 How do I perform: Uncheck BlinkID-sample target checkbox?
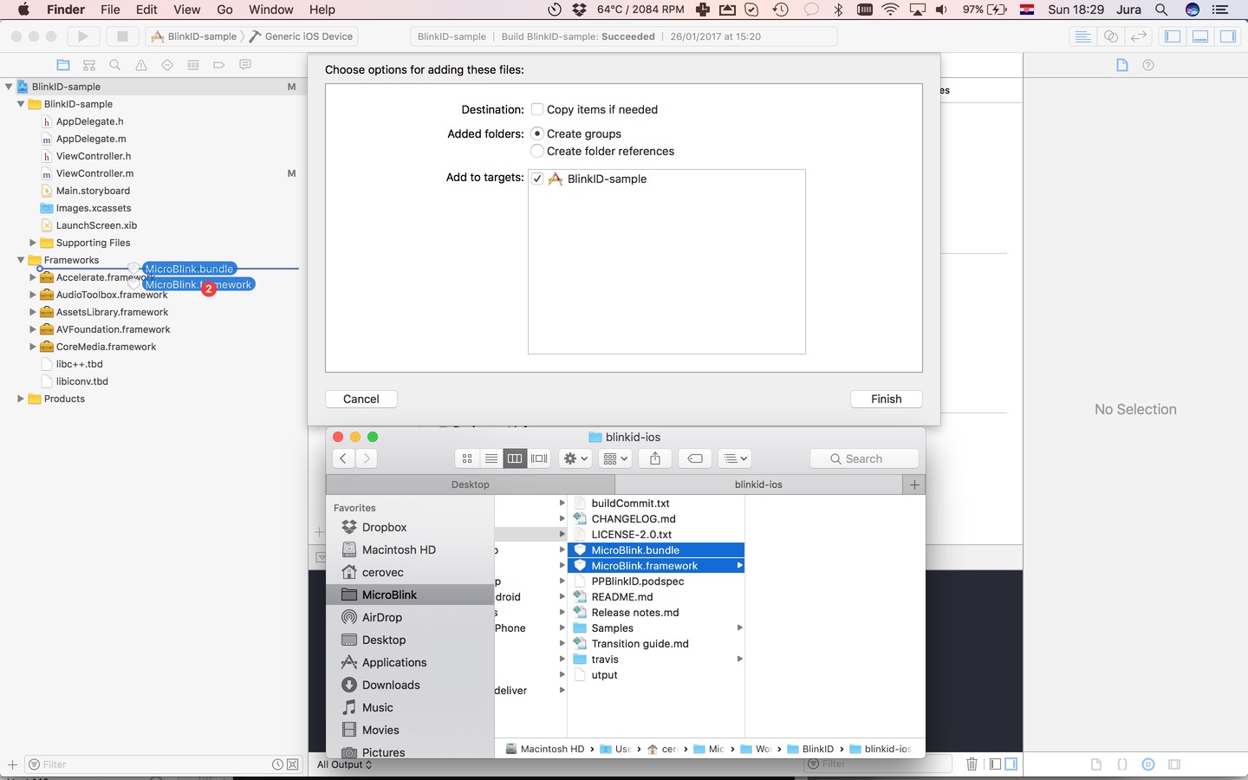pos(537,179)
